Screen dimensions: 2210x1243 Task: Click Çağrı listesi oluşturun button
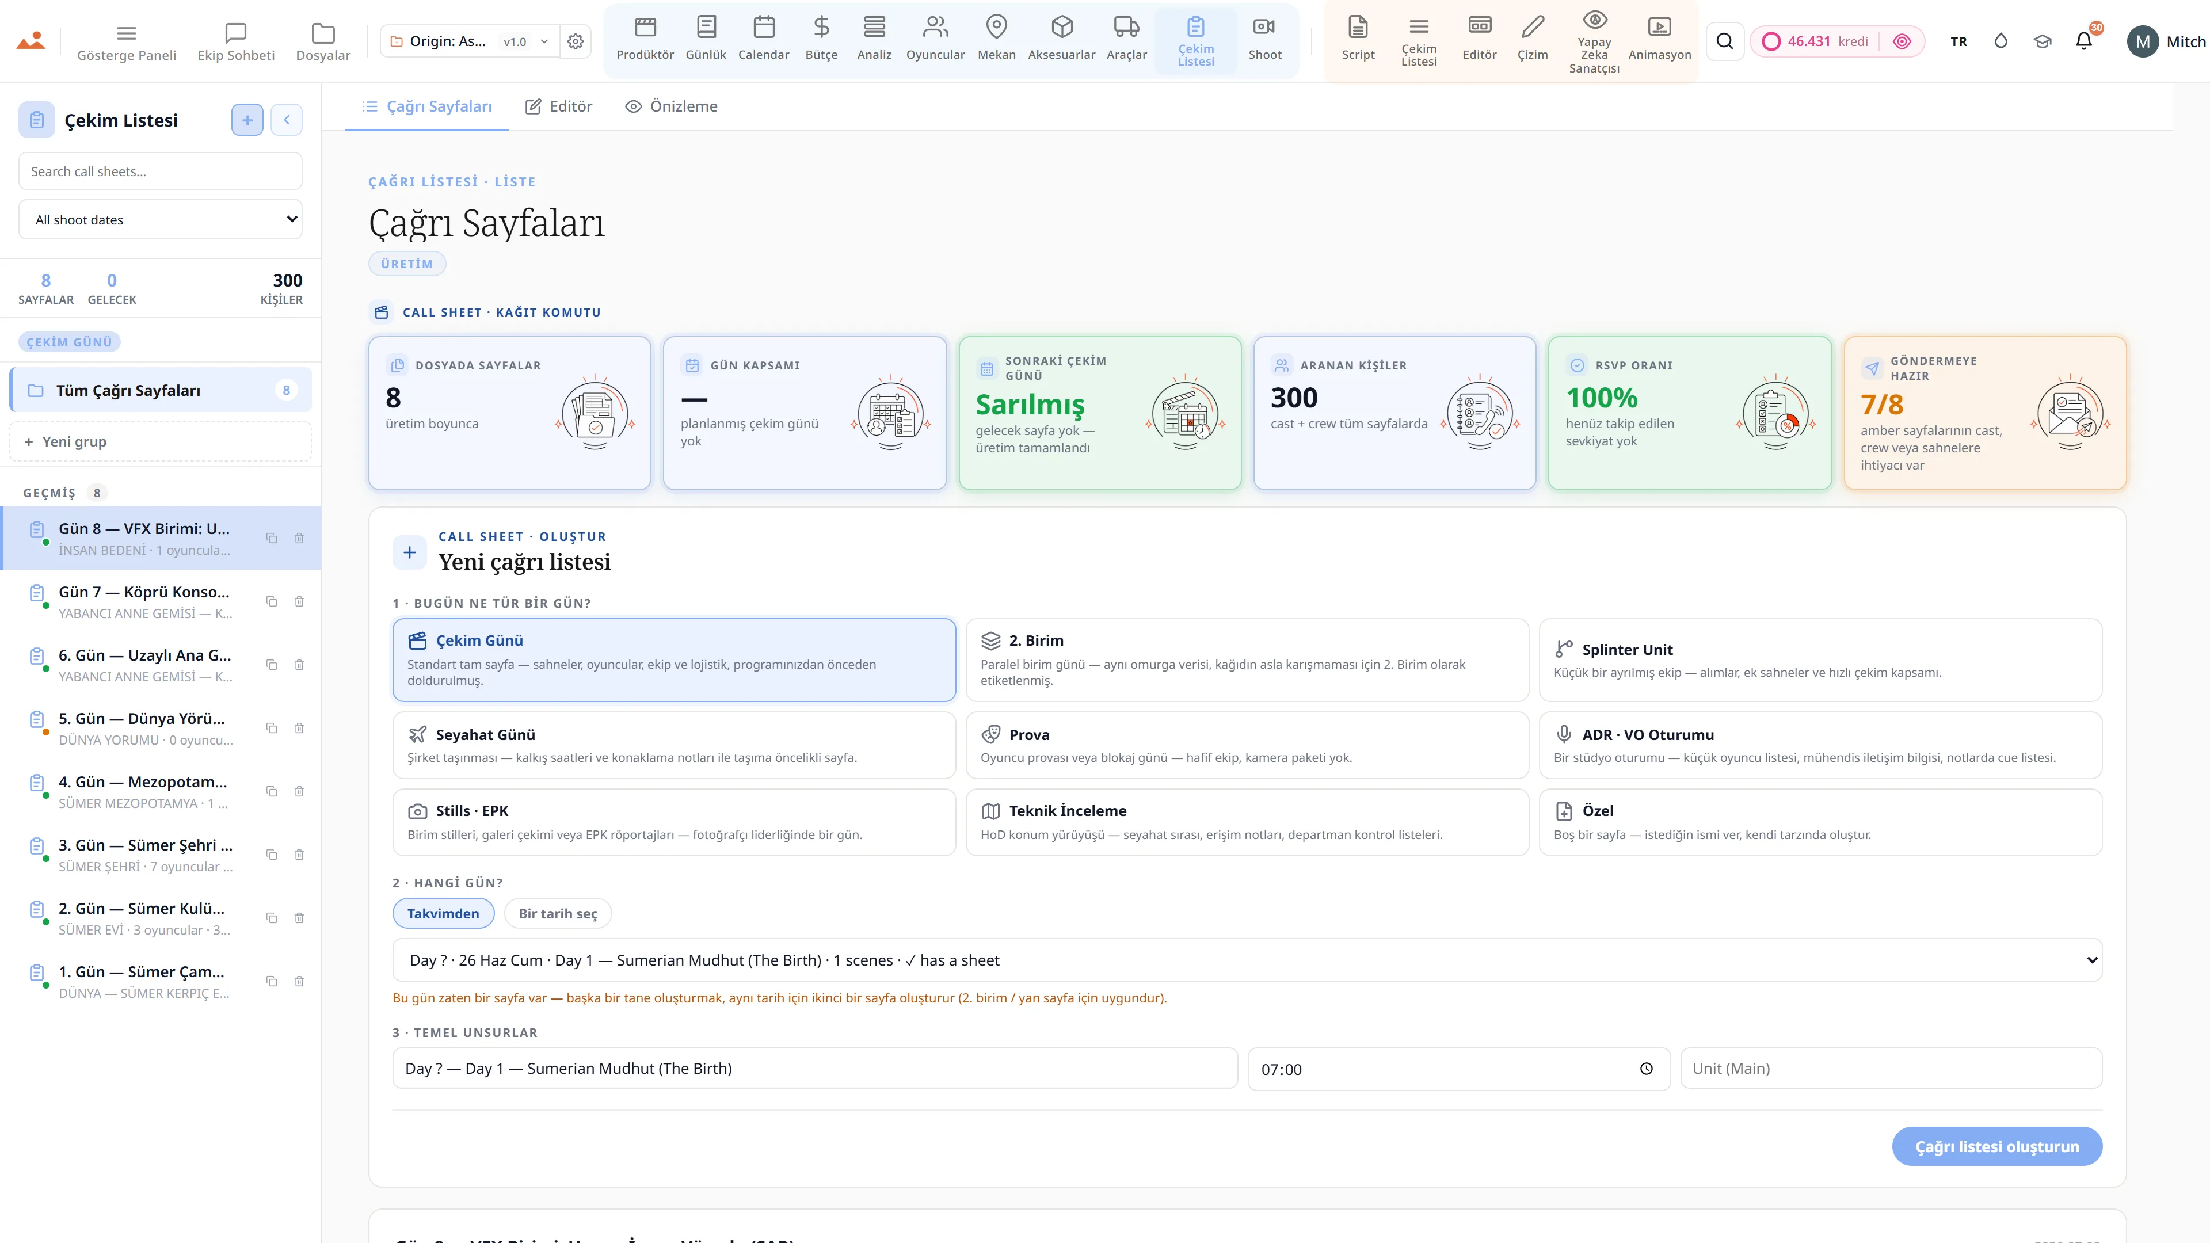click(1996, 1147)
